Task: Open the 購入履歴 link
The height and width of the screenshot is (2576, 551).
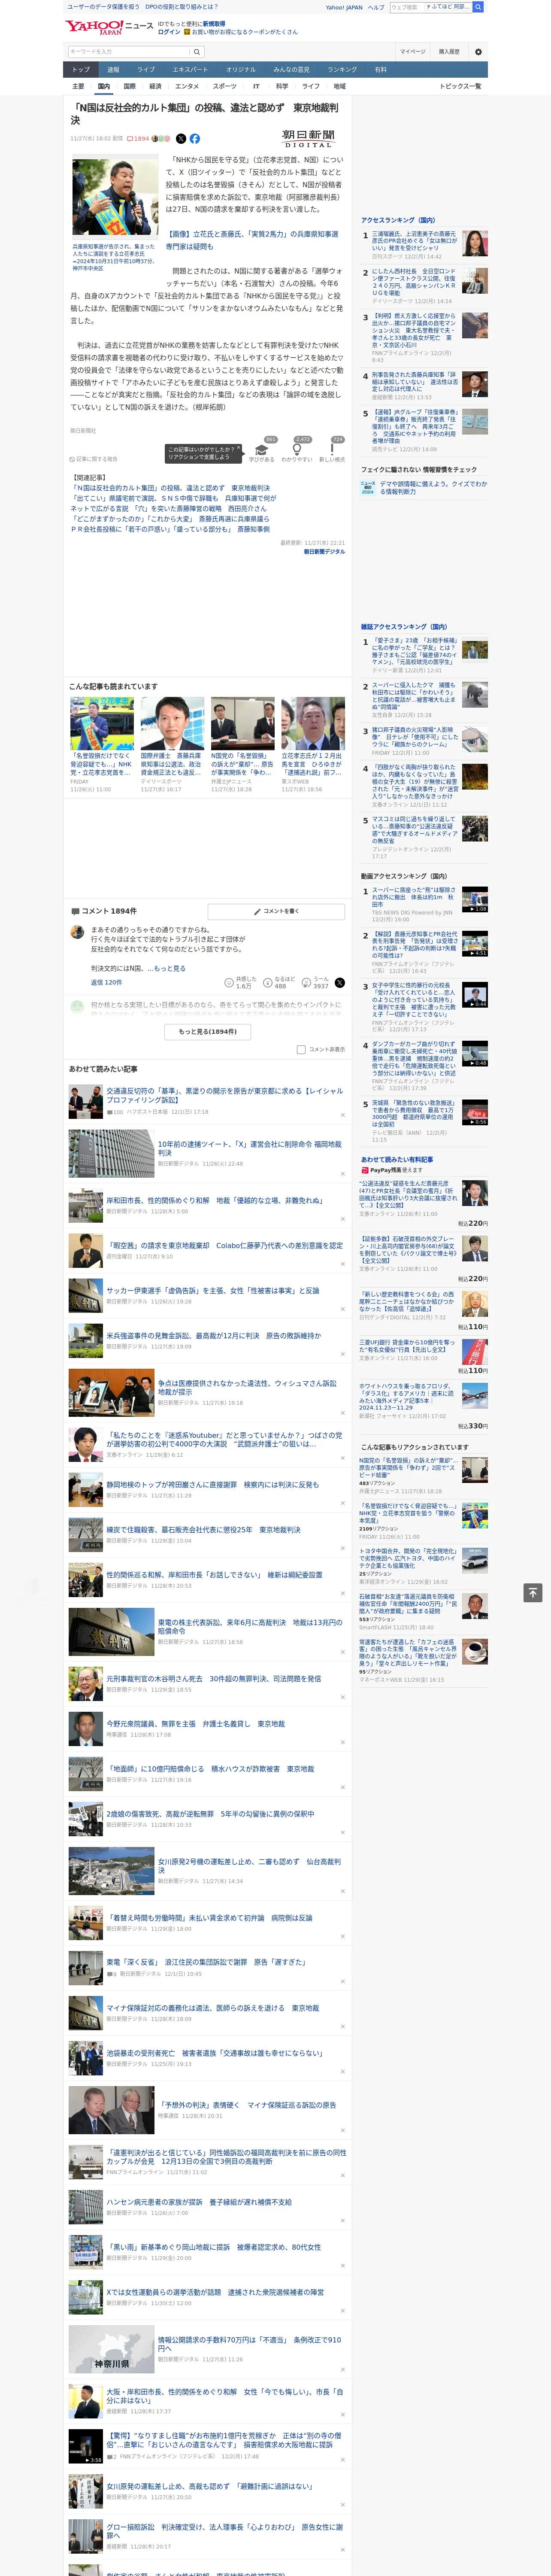Action: 449,51
